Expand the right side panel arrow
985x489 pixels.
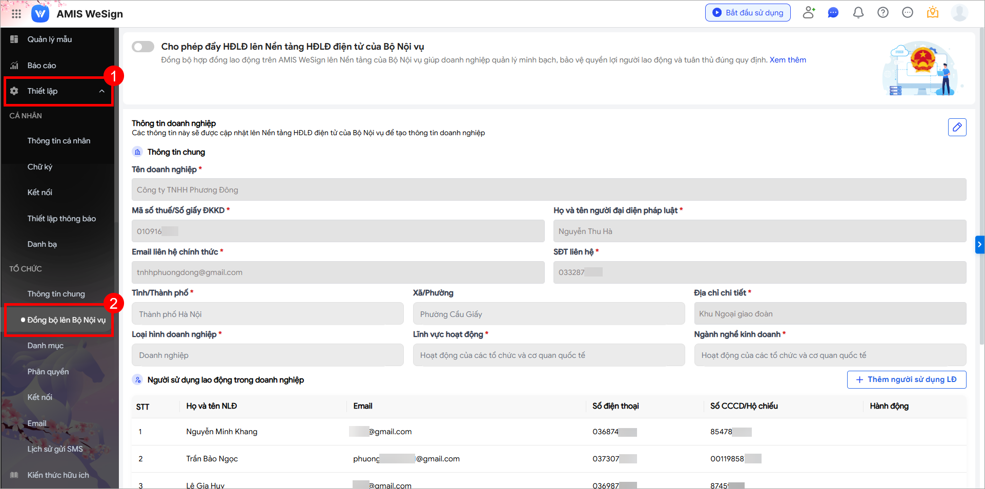(979, 245)
